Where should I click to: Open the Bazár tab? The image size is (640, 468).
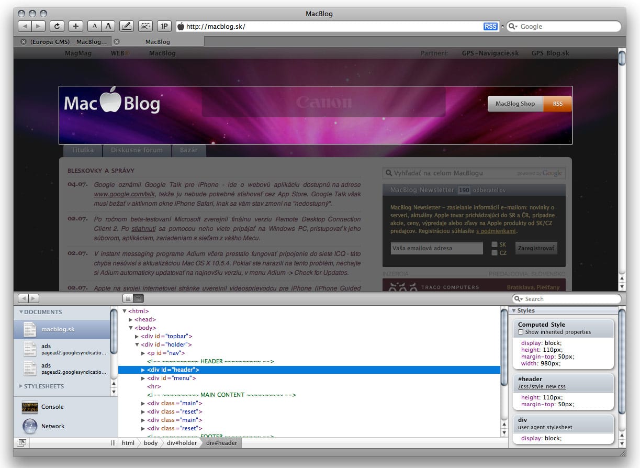coord(189,150)
